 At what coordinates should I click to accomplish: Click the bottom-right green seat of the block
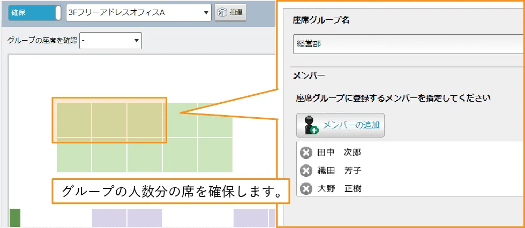click(215, 155)
